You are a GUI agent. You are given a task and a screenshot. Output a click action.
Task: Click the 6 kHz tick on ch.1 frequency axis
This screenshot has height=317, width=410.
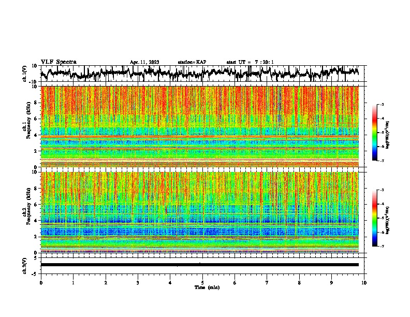click(36, 119)
